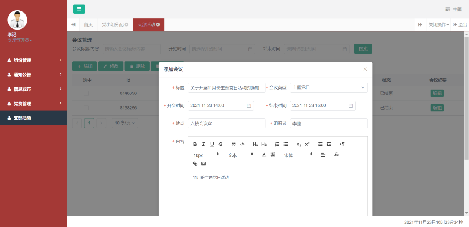Apply italic formatting in the editor
The height and width of the screenshot is (227, 469).
(203, 144)
